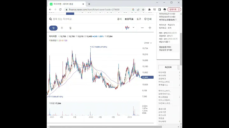
Task: Toggle the Chrome side panel icon
Action: coord(159,10)
